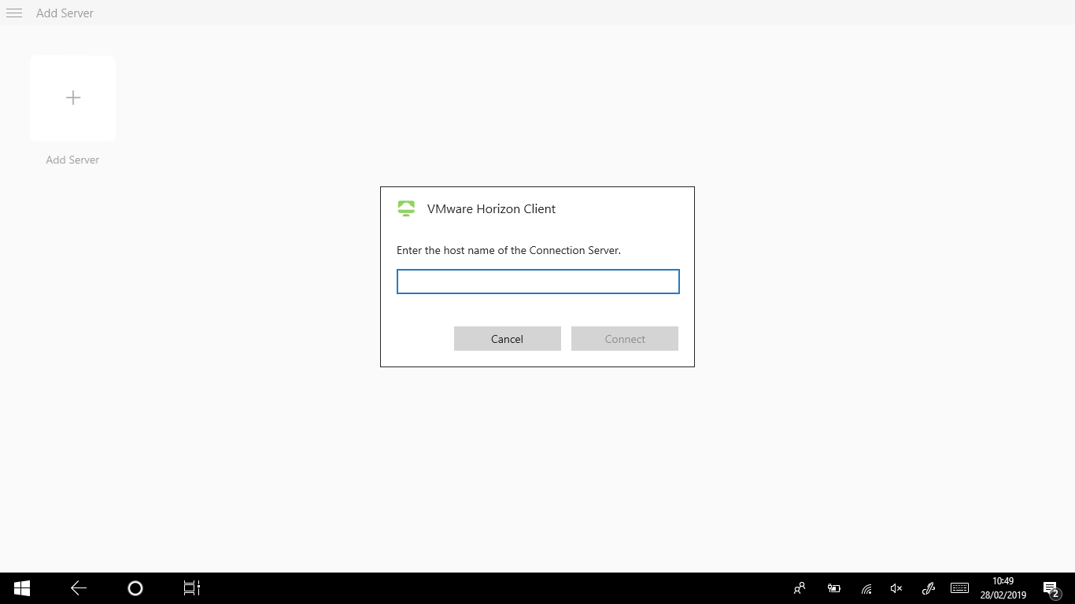Image resolution: width=1075 pixels, height=604 pixels.
Task: Open Windows Ink Workspace from tray
Action: coord(928,587)
